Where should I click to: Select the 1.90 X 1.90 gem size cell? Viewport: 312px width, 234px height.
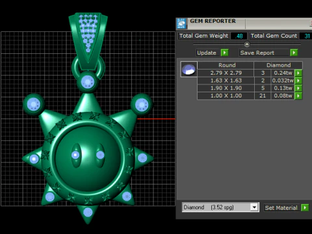[226, 88]
